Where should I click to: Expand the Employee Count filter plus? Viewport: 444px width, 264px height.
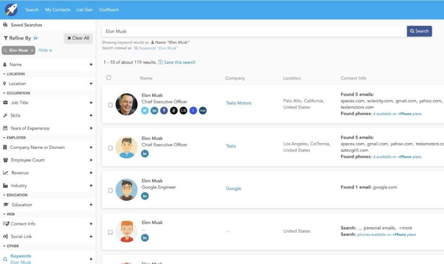click(x=91, y=160)
